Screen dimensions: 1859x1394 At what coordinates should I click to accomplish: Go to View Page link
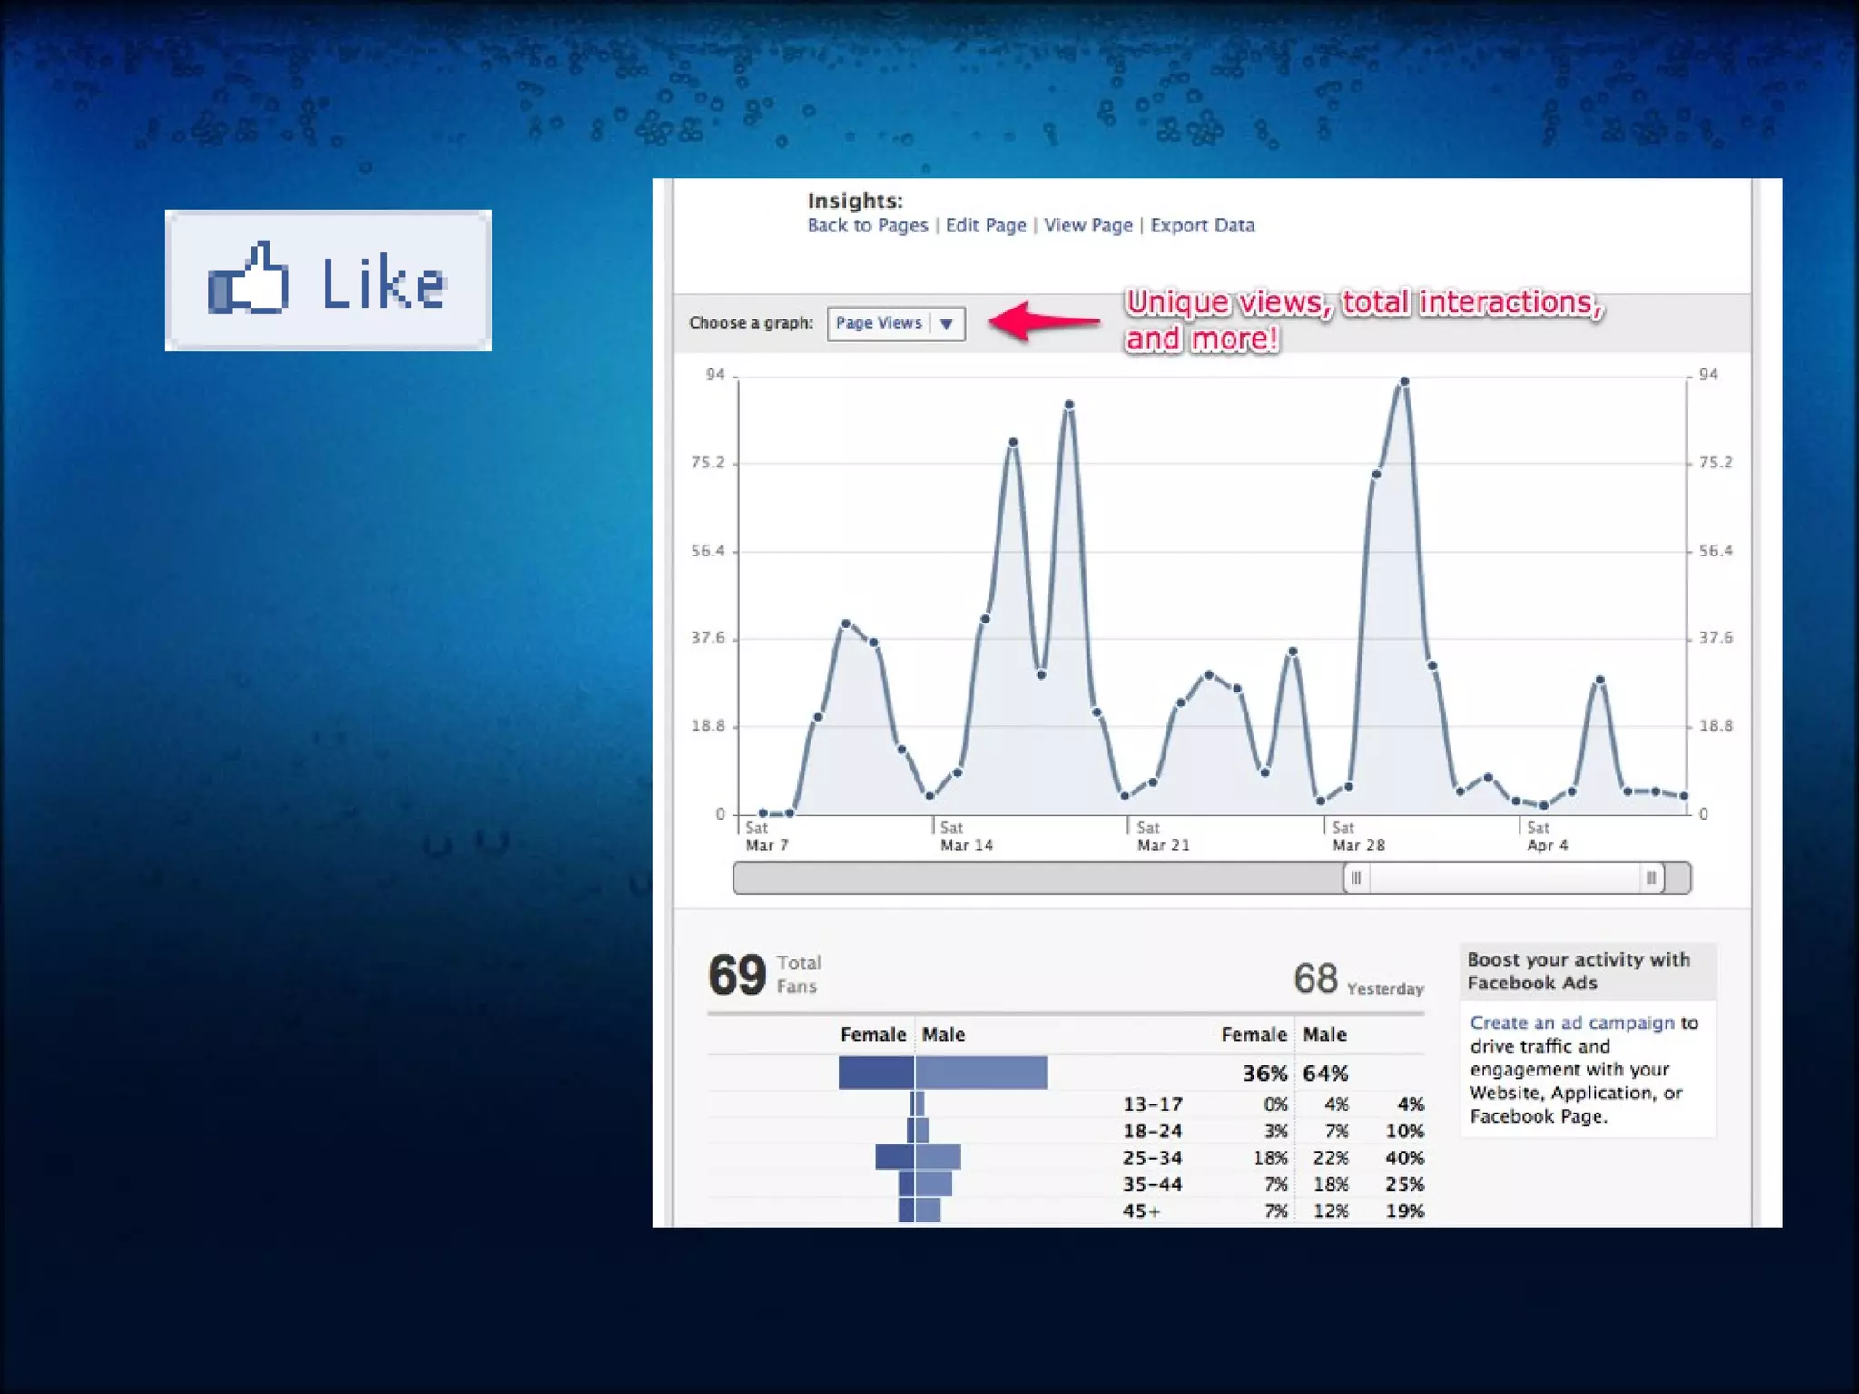(1087, 225)
